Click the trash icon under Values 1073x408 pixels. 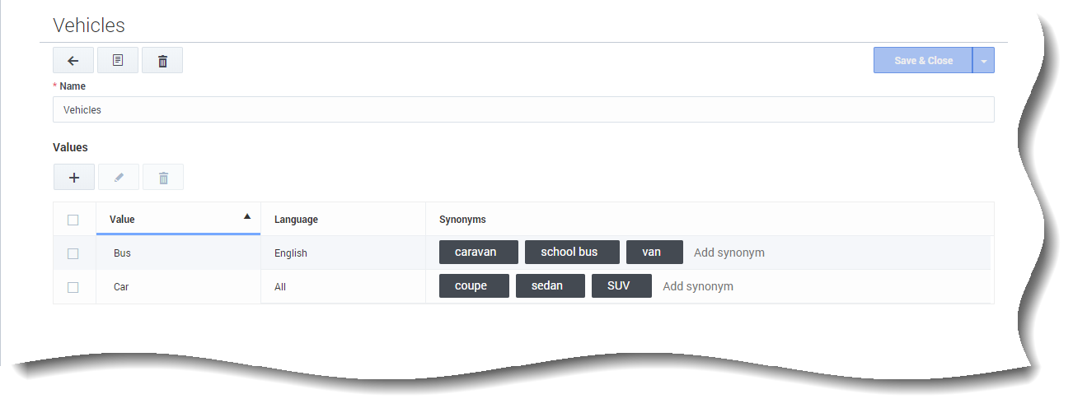(x=163, y=178)
